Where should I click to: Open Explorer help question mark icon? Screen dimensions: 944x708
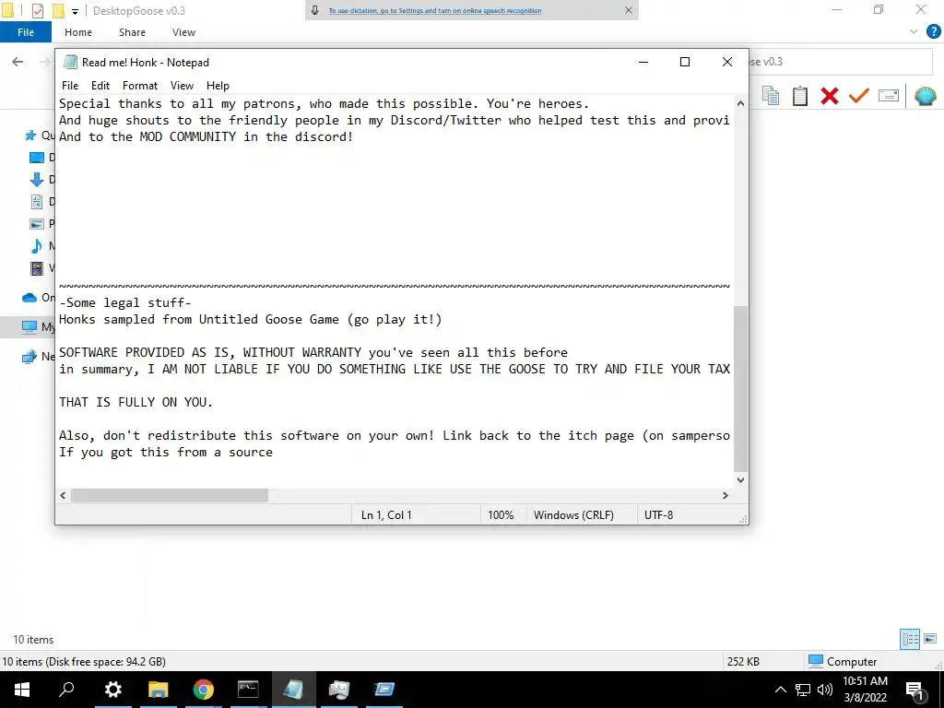(x=933, y=32)
